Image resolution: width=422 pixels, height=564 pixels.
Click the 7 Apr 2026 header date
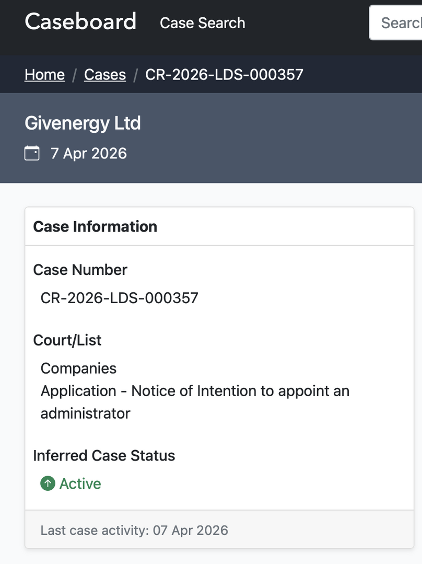coord(88,154)
